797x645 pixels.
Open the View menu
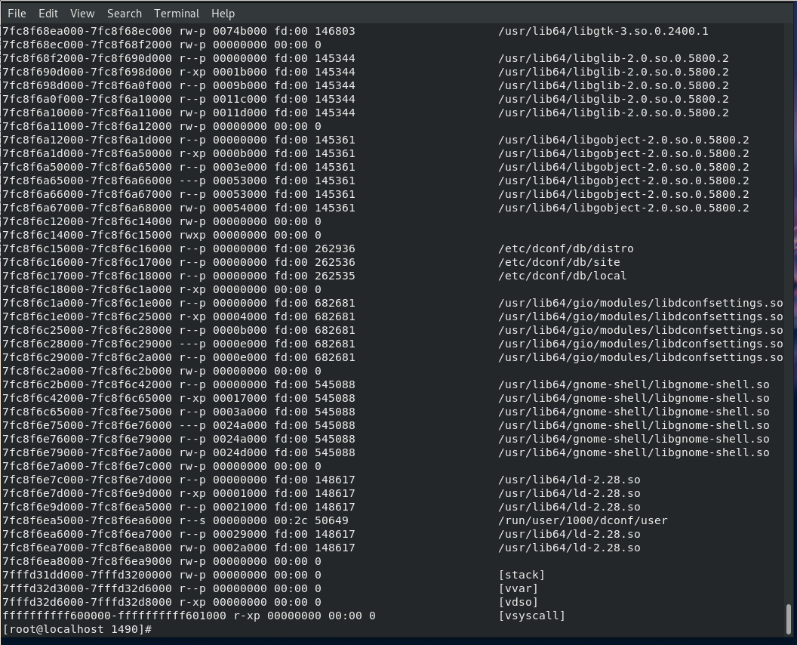pos(82,14)
